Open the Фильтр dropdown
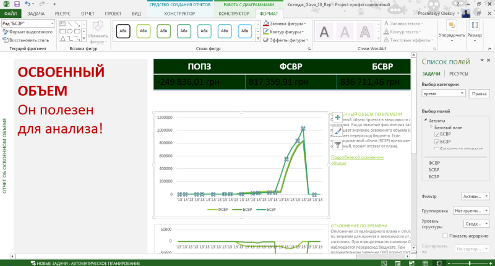Screen dimensions: 495x266 tap(475, 196)
